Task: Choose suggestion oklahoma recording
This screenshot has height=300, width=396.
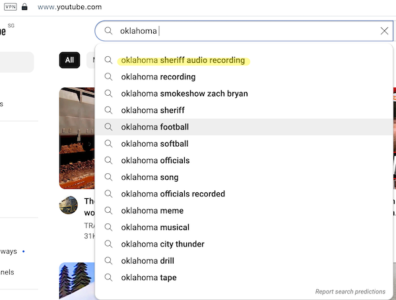Action: [x=244, y=77]
